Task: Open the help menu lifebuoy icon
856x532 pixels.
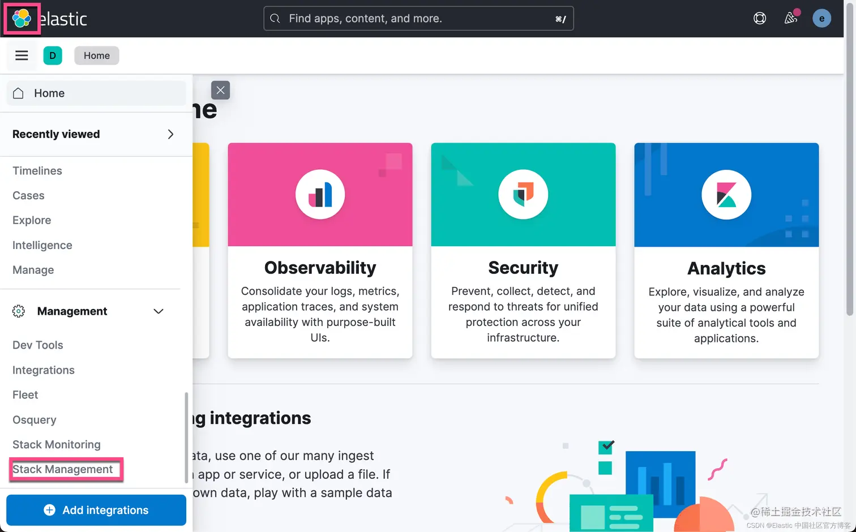Action: (x=760, y=18)
